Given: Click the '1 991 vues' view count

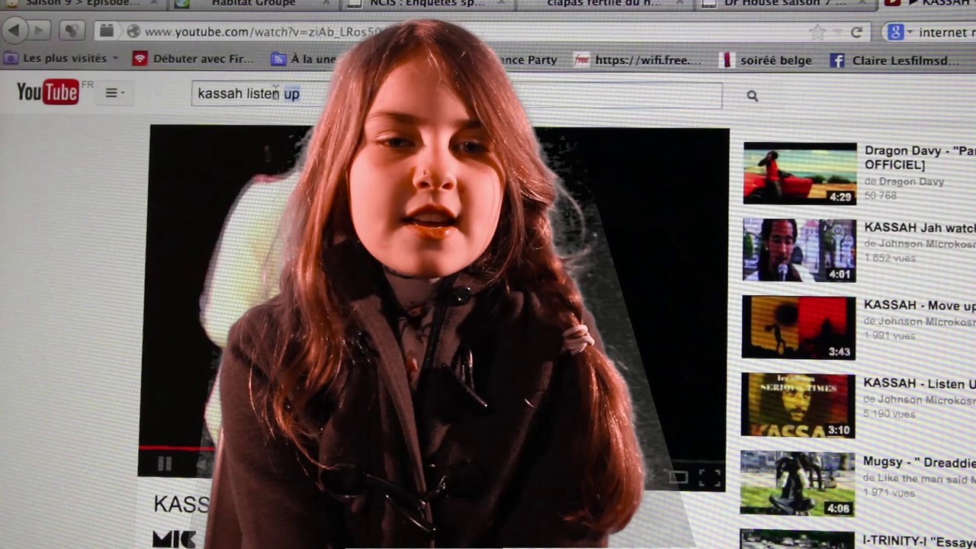Looking at the screenshot, I should coord(889,335).
